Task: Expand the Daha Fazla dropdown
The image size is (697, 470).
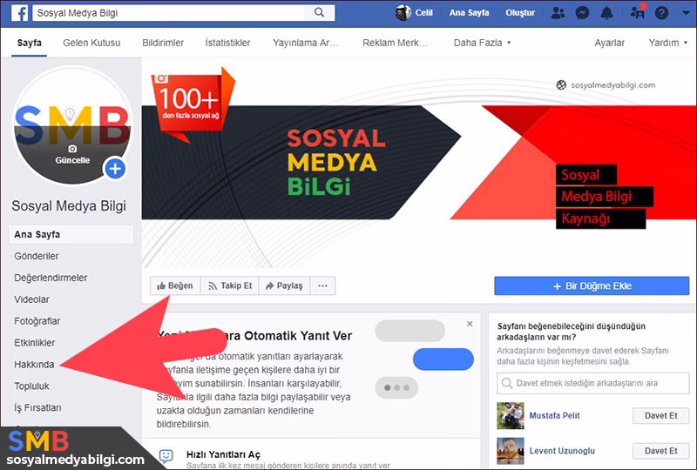Action: [482, 44]
